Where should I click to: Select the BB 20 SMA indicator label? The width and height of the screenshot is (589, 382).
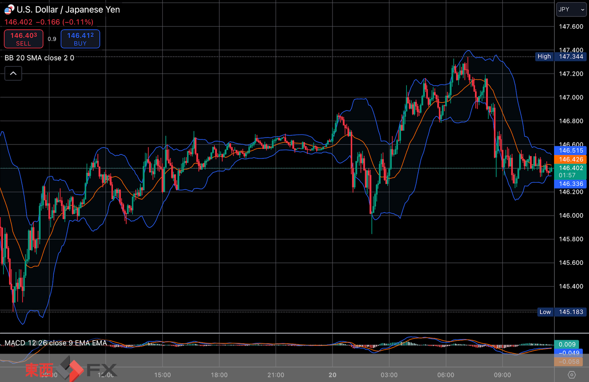39,58
